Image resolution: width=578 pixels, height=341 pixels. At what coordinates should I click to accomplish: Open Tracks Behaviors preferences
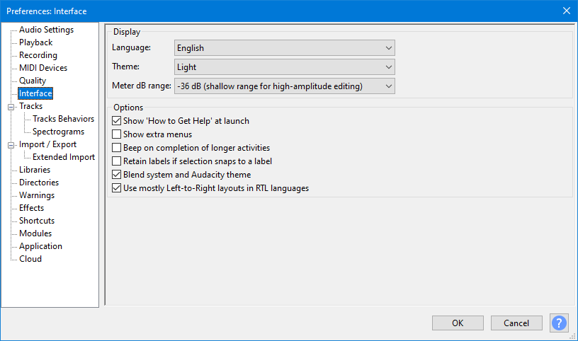(64, 119)
